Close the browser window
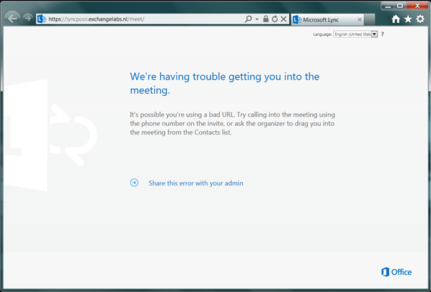 pos(414,5)
